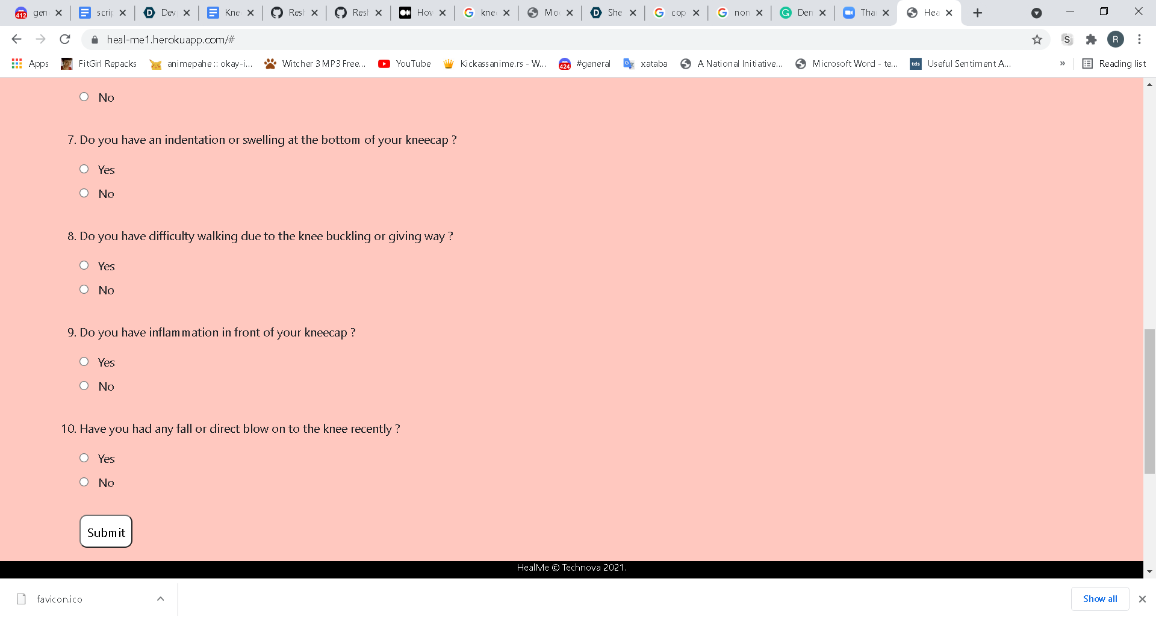Image resolution: width=1156 pixels, height=620 pixels.
Task: Submit the knee questionnaire
Action: click(106, 532)
